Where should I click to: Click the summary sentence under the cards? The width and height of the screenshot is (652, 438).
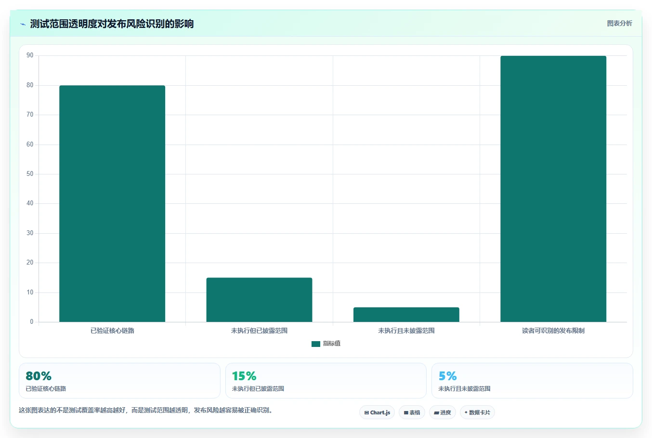coord(146,411)
